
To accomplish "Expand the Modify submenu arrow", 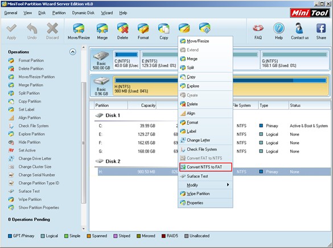I will 228,185.
